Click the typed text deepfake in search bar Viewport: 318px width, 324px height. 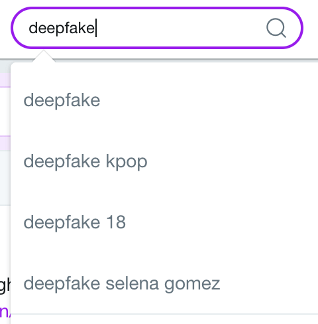62,29
